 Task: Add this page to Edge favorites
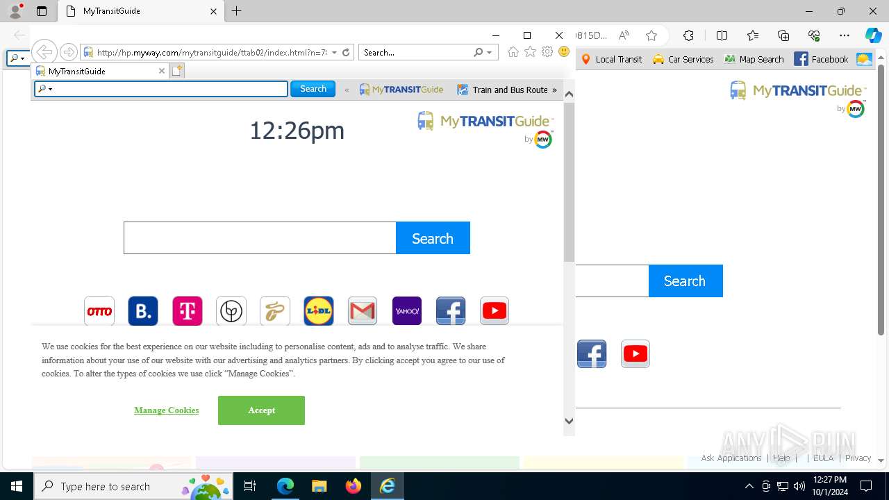point(651,35)
